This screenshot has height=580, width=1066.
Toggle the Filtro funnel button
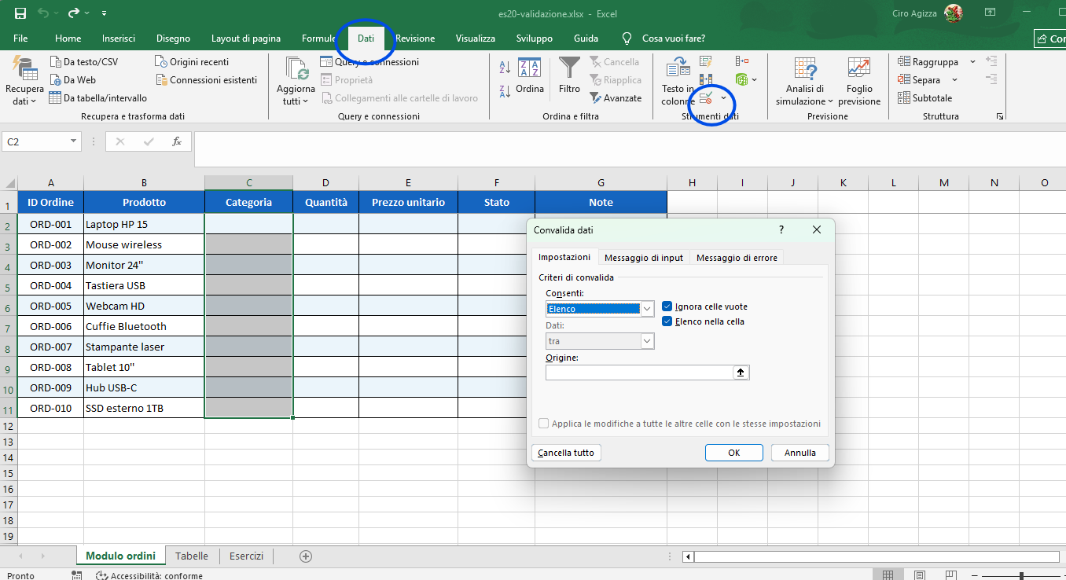(x=569, y=75)
